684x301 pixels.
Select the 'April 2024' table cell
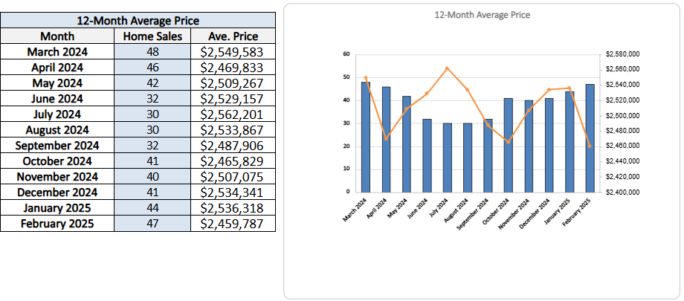click(x=57, y=68)
